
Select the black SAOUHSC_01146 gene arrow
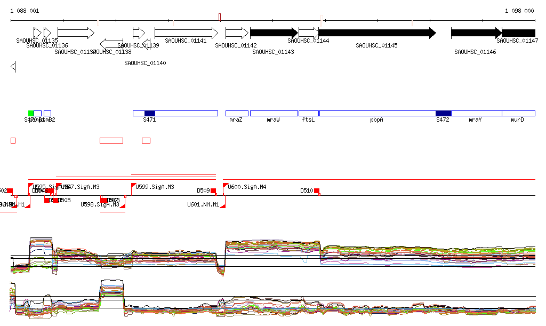(x=476, y=33)
